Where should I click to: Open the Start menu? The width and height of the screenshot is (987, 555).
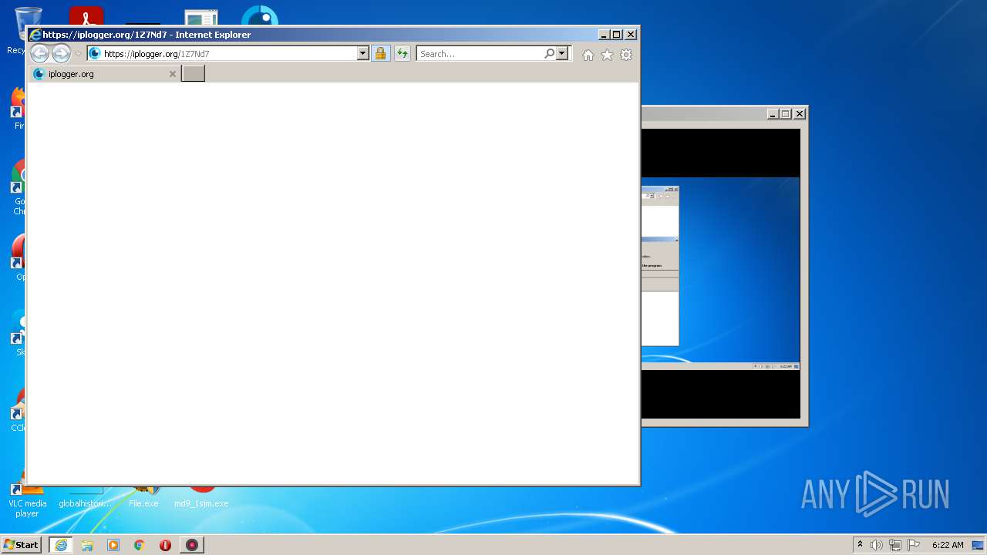(22, 545)
